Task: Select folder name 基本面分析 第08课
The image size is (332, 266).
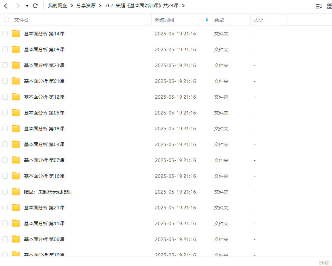Action: (44, 50)
